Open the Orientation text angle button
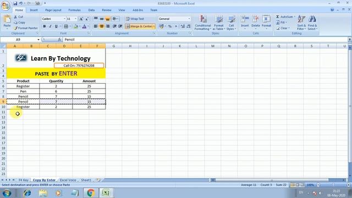 [115, 19]
